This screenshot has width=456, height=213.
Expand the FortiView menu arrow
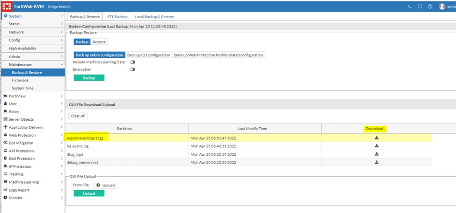click(62, 96)
